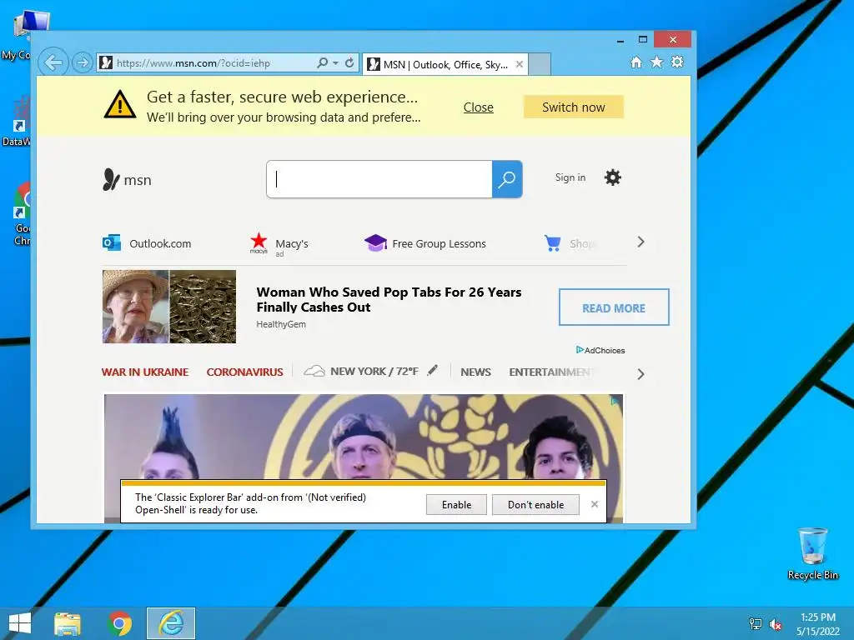This screenshot has height=640, width=854.
Task: Open the Macy's ad shortcut
Action: [279, 244]
